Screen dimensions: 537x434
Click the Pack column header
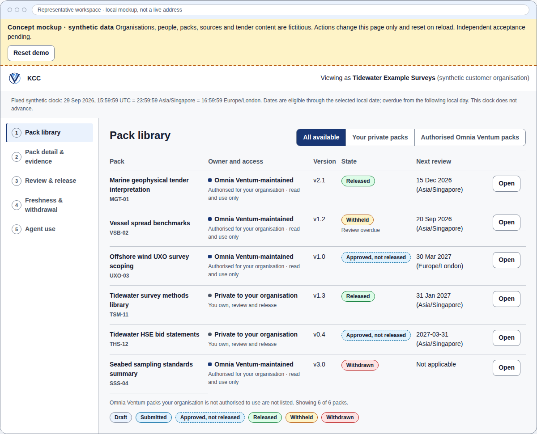tap(117, 161)
